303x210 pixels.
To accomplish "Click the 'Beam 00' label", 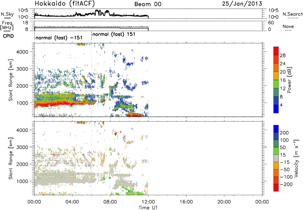I will (x=148, y=4).
